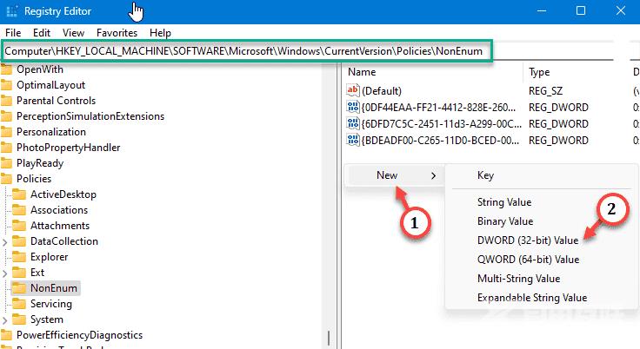Image resolution: width=640 pixels, height=349 pixels.
Task: Select the OptimalLayout folder icon
Action: (6, 85)
